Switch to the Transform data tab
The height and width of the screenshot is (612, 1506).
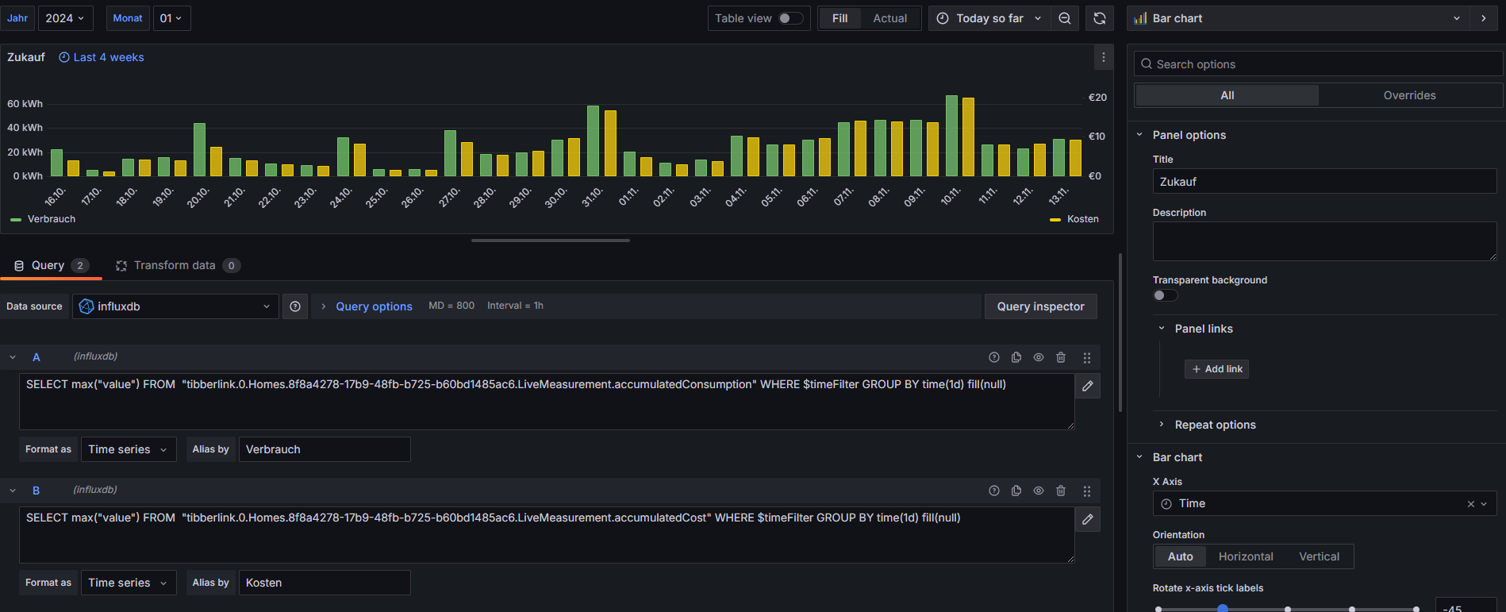176,266
